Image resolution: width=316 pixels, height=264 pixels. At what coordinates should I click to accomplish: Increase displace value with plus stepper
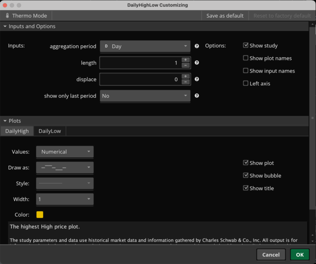185,77
